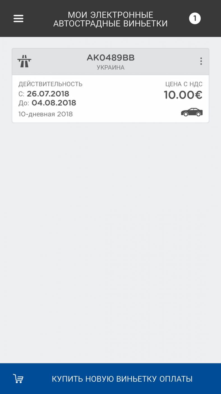Click the car vehicle category icon
This screenshot has height=394, width=221.
click(x=192, y=112)
